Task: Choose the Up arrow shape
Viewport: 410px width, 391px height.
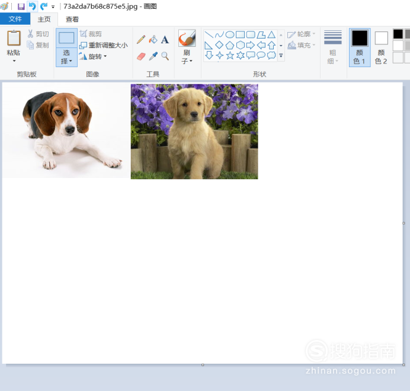Action: coord(271,45)
